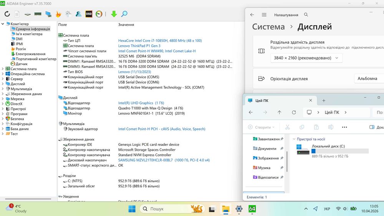Click the gauge sensor panel icon in AIDA64 toolbar
Viewport: 384px width, 216px height.
tap(99, 14)
